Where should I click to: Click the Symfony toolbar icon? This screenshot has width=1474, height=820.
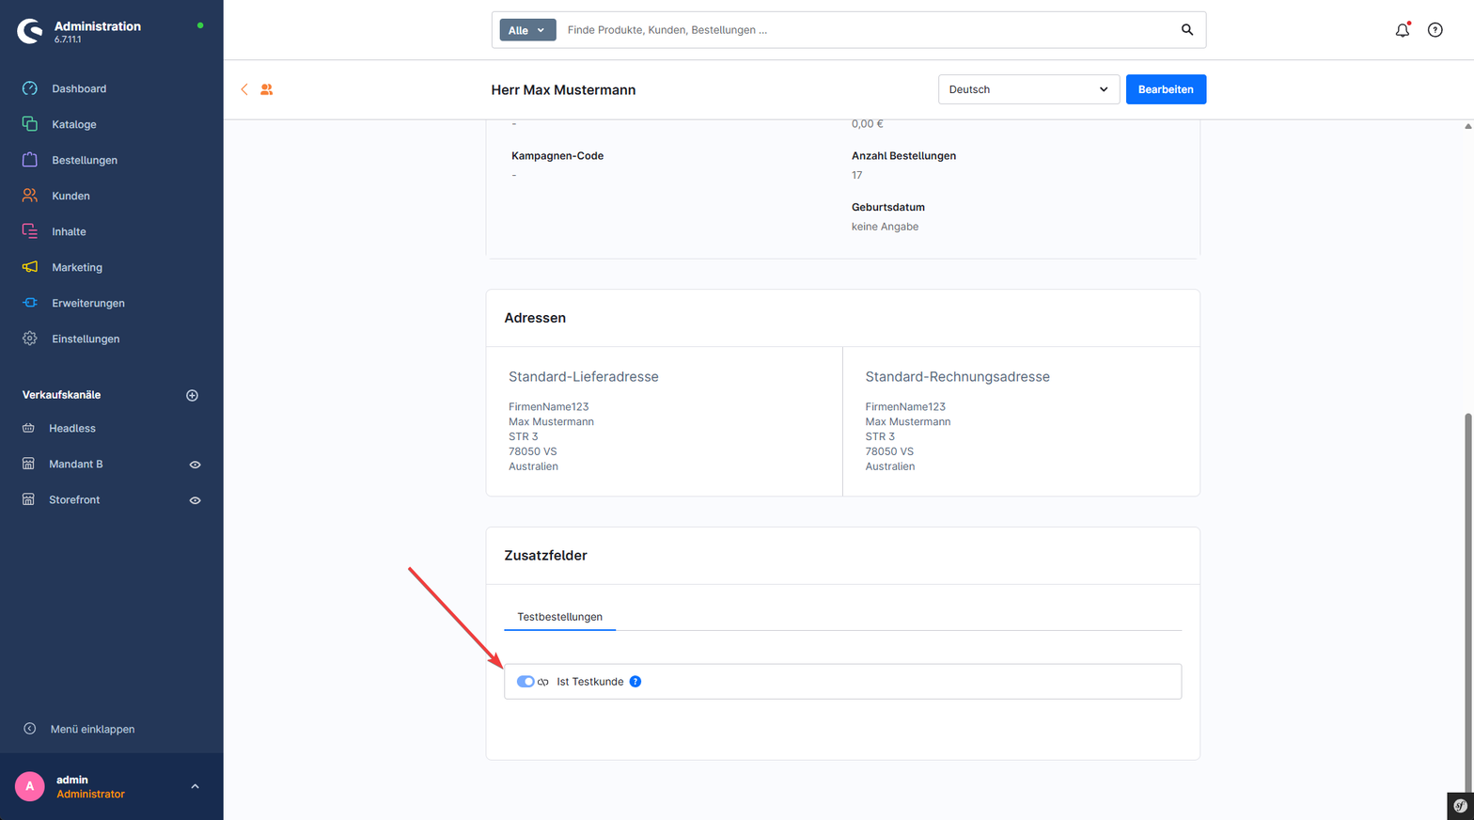pos(1460,806)
